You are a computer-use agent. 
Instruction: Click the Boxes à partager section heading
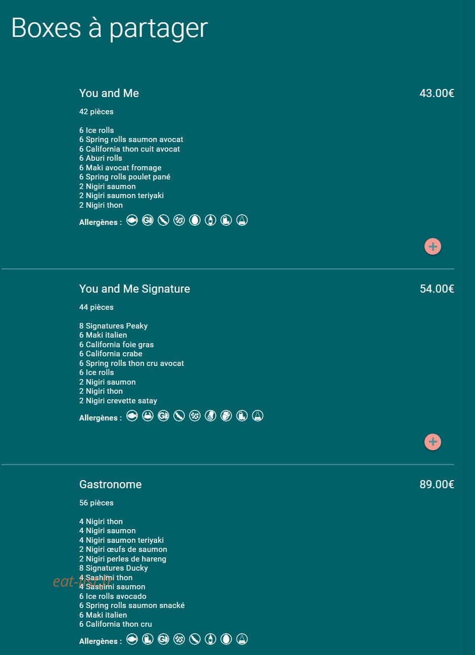click(x=110, y=28)
